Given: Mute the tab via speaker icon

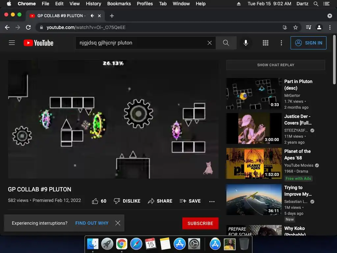Looking at the screenshot, I should coord(92,16).
